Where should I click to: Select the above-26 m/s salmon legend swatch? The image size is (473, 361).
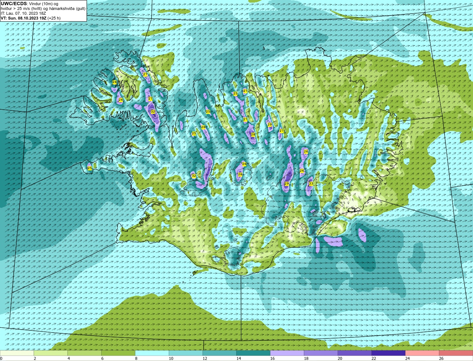456,353
